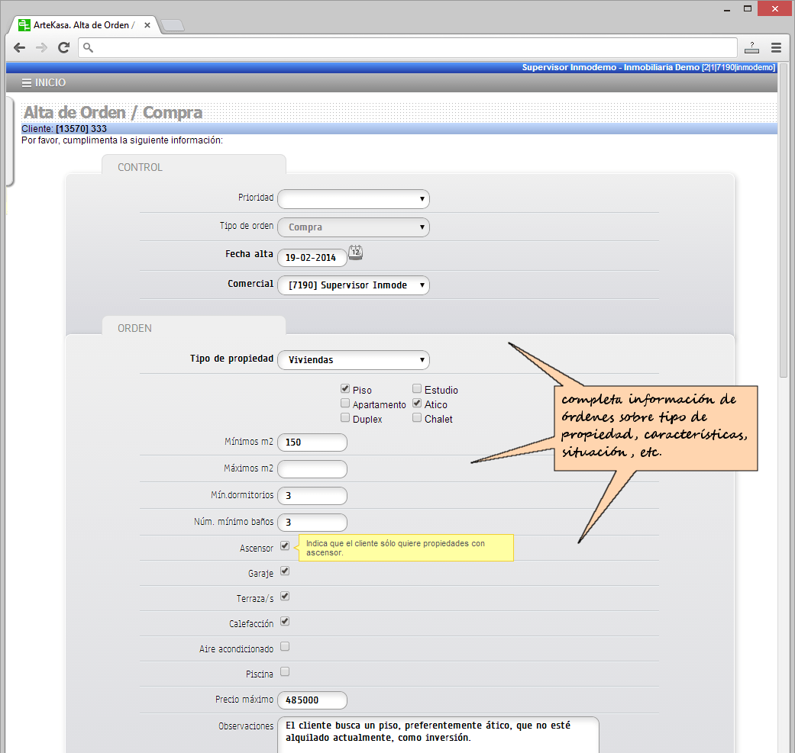
Task: Open the Comercial dropdown list
Action: click(353, 285)
